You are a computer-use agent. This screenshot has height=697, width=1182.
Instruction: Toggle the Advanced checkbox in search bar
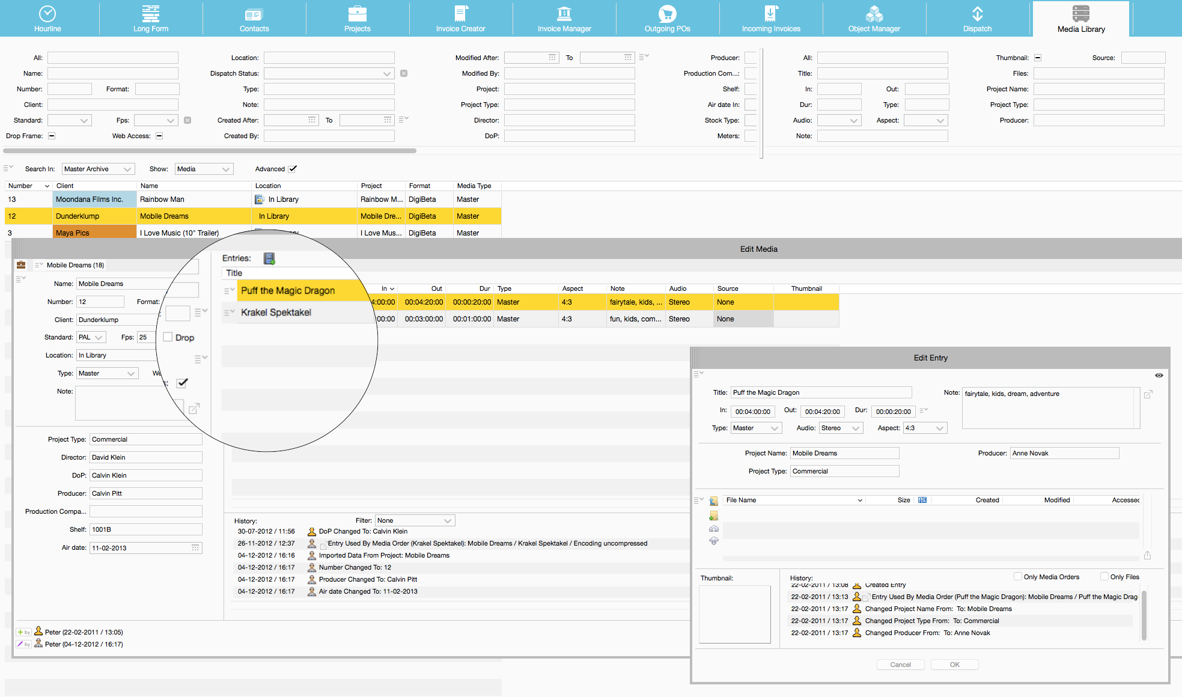tap(294, 169)
